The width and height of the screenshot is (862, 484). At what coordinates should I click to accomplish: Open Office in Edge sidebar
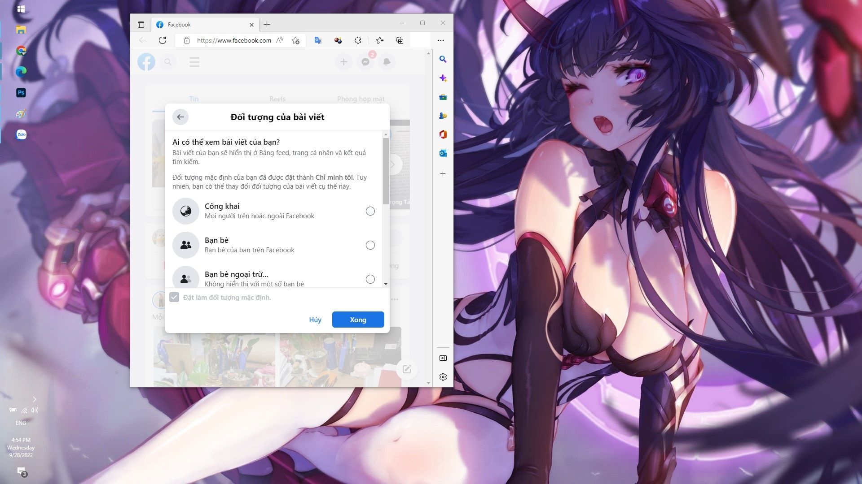tap(443, 134)
